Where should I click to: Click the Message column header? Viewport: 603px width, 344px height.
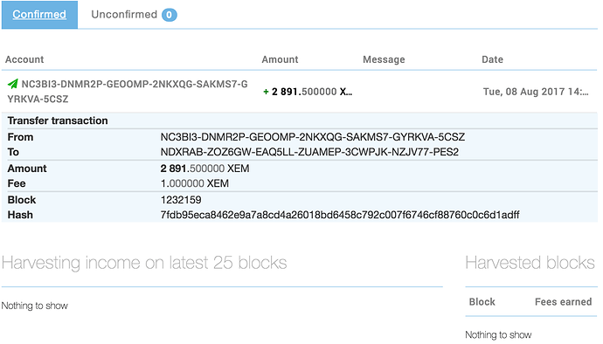pyautogui.click(x=384, y=59)
